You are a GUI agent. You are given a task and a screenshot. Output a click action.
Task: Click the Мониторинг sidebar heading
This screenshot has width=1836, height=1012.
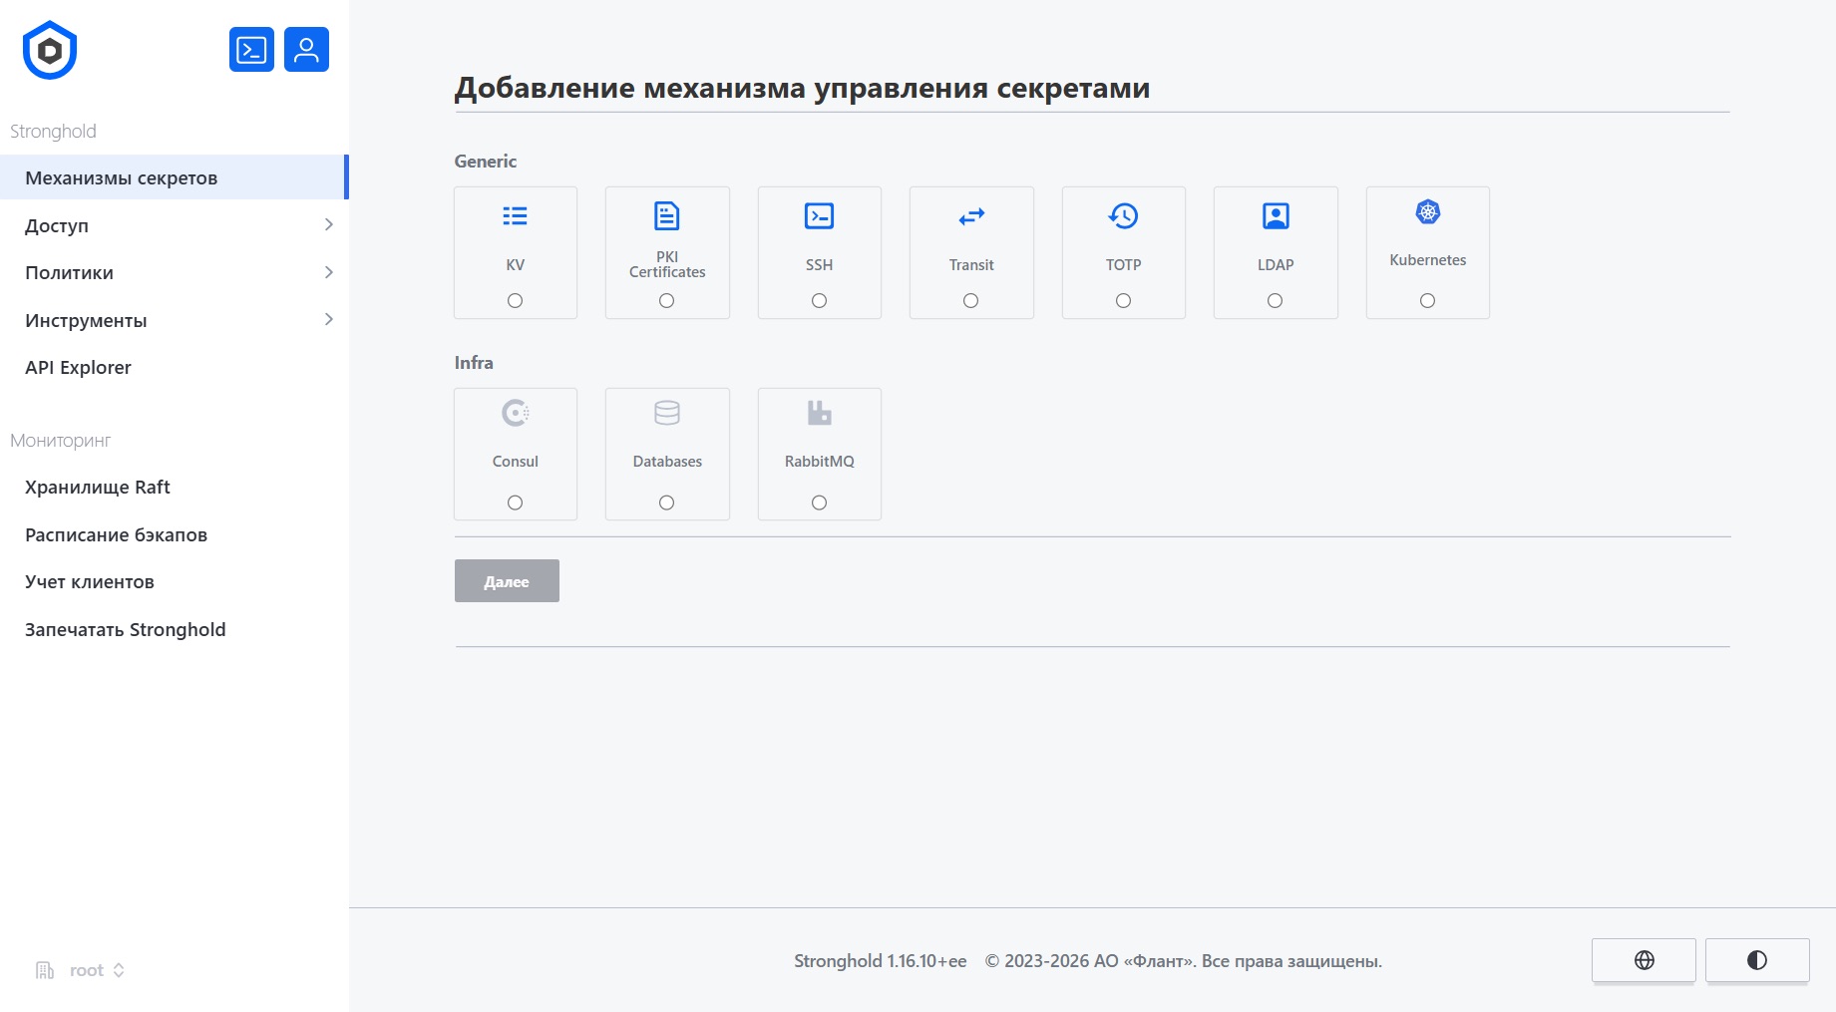point(60,441)
